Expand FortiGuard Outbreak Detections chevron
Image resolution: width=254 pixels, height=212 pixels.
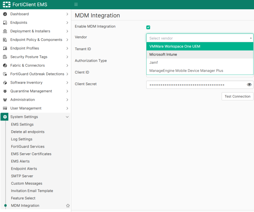click(x=67, y=74)
